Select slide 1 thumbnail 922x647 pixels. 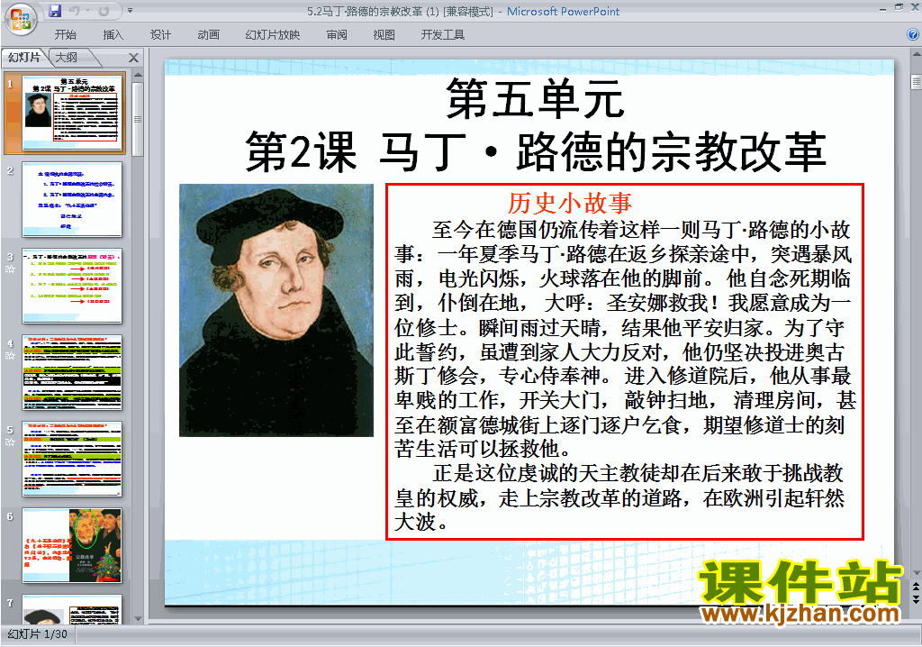(72, 113)
